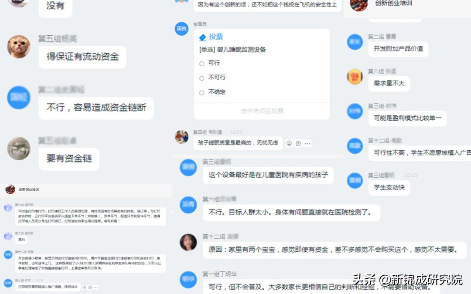The width and height of the screenshot is (471, 294).
Task: Add emoji reaction to 打印纸页眉页脚 message
Action: click(85, 287)
